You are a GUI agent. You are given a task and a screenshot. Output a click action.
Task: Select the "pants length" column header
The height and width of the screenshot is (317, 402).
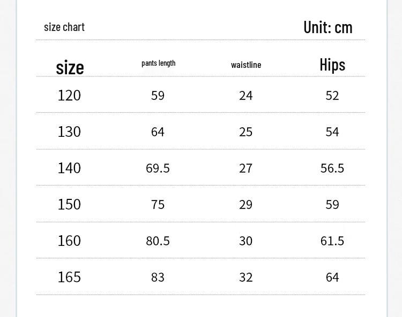[158, 63]
